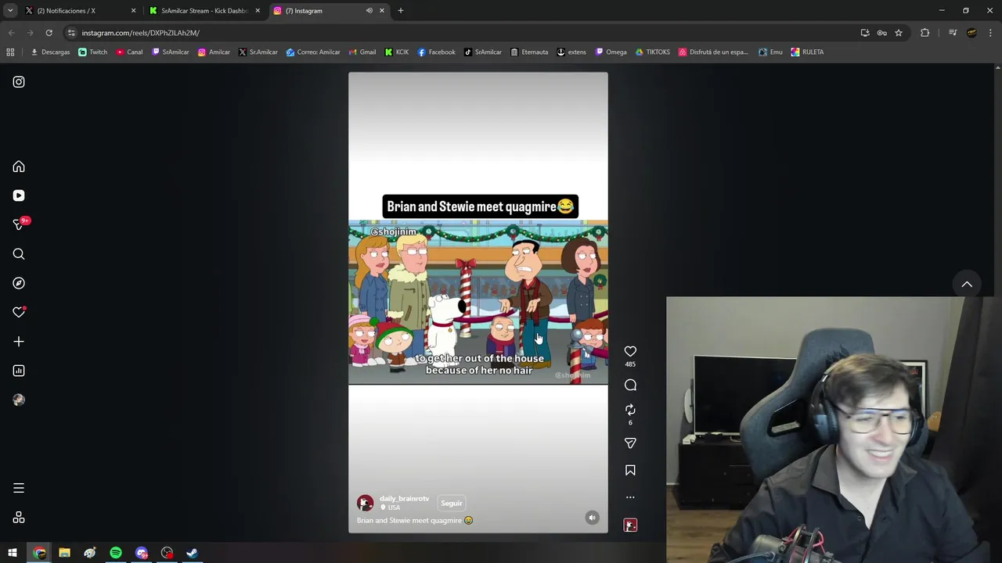This screenshot has width=1002, height=563.
Task: Open the reel's three-dot options menu
Action: click(x=630, y=497)
